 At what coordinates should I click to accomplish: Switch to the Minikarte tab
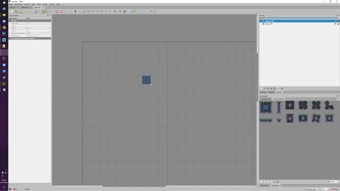[263, 92]
